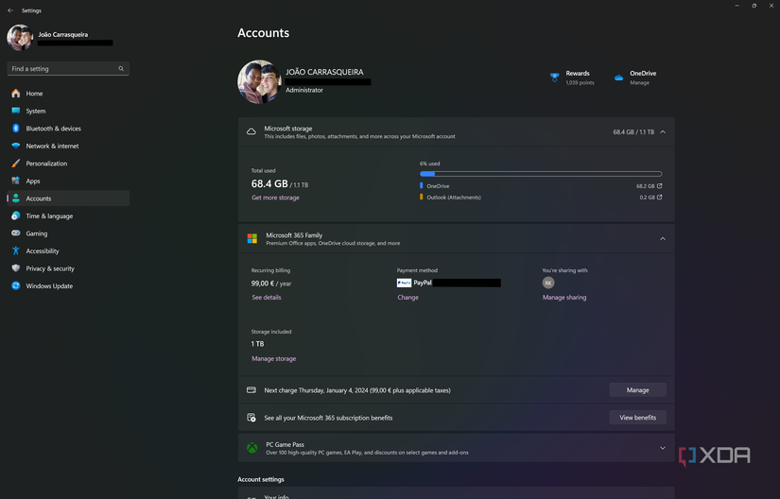This screenshot has height=499, width=780.
Task: Go to Network & internet settings
Action: (x=68, y=146)
